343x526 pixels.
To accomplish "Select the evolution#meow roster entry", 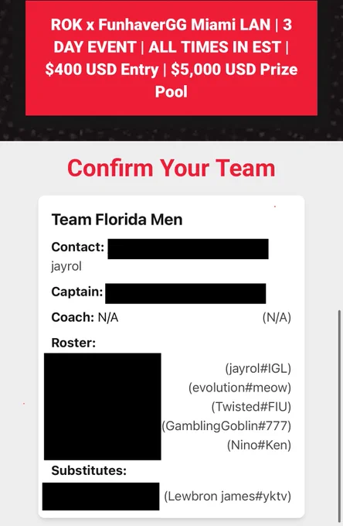I will coord(239,388).
